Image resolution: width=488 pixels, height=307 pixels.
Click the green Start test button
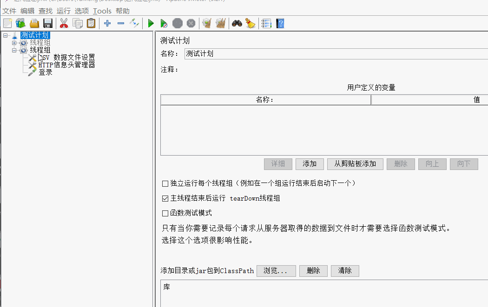pyautogui.click(x=151, y=23)
